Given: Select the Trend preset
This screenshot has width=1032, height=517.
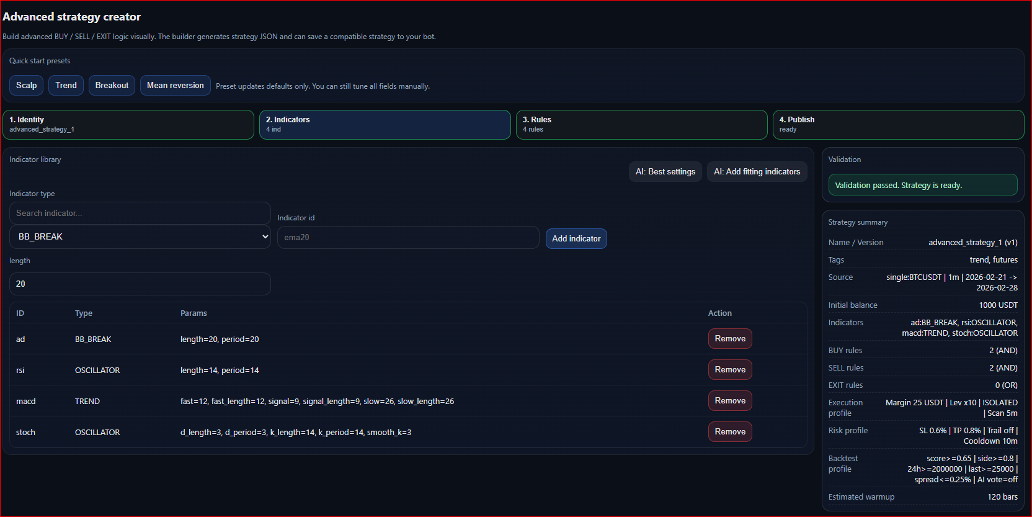Looking at the screenshot, I should tap(66, 86).
